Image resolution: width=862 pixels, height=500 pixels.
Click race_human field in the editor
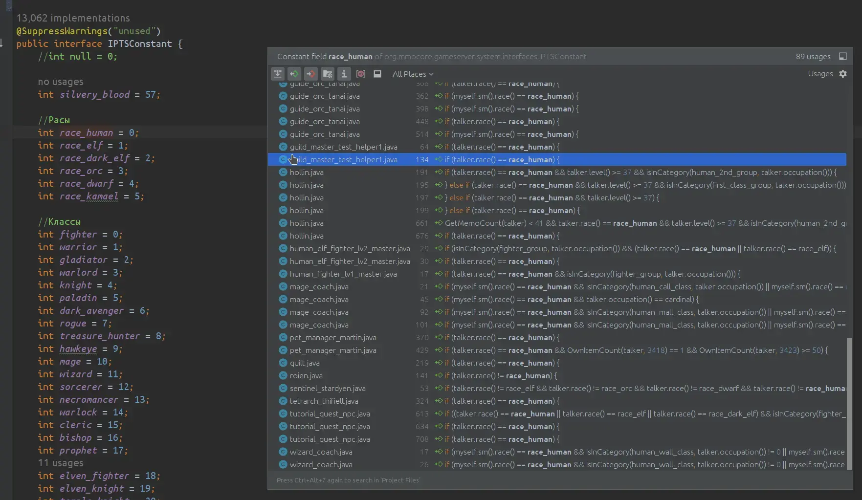point(86,132)
